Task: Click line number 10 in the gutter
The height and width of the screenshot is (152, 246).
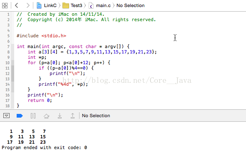Action: tap(7, 63)
